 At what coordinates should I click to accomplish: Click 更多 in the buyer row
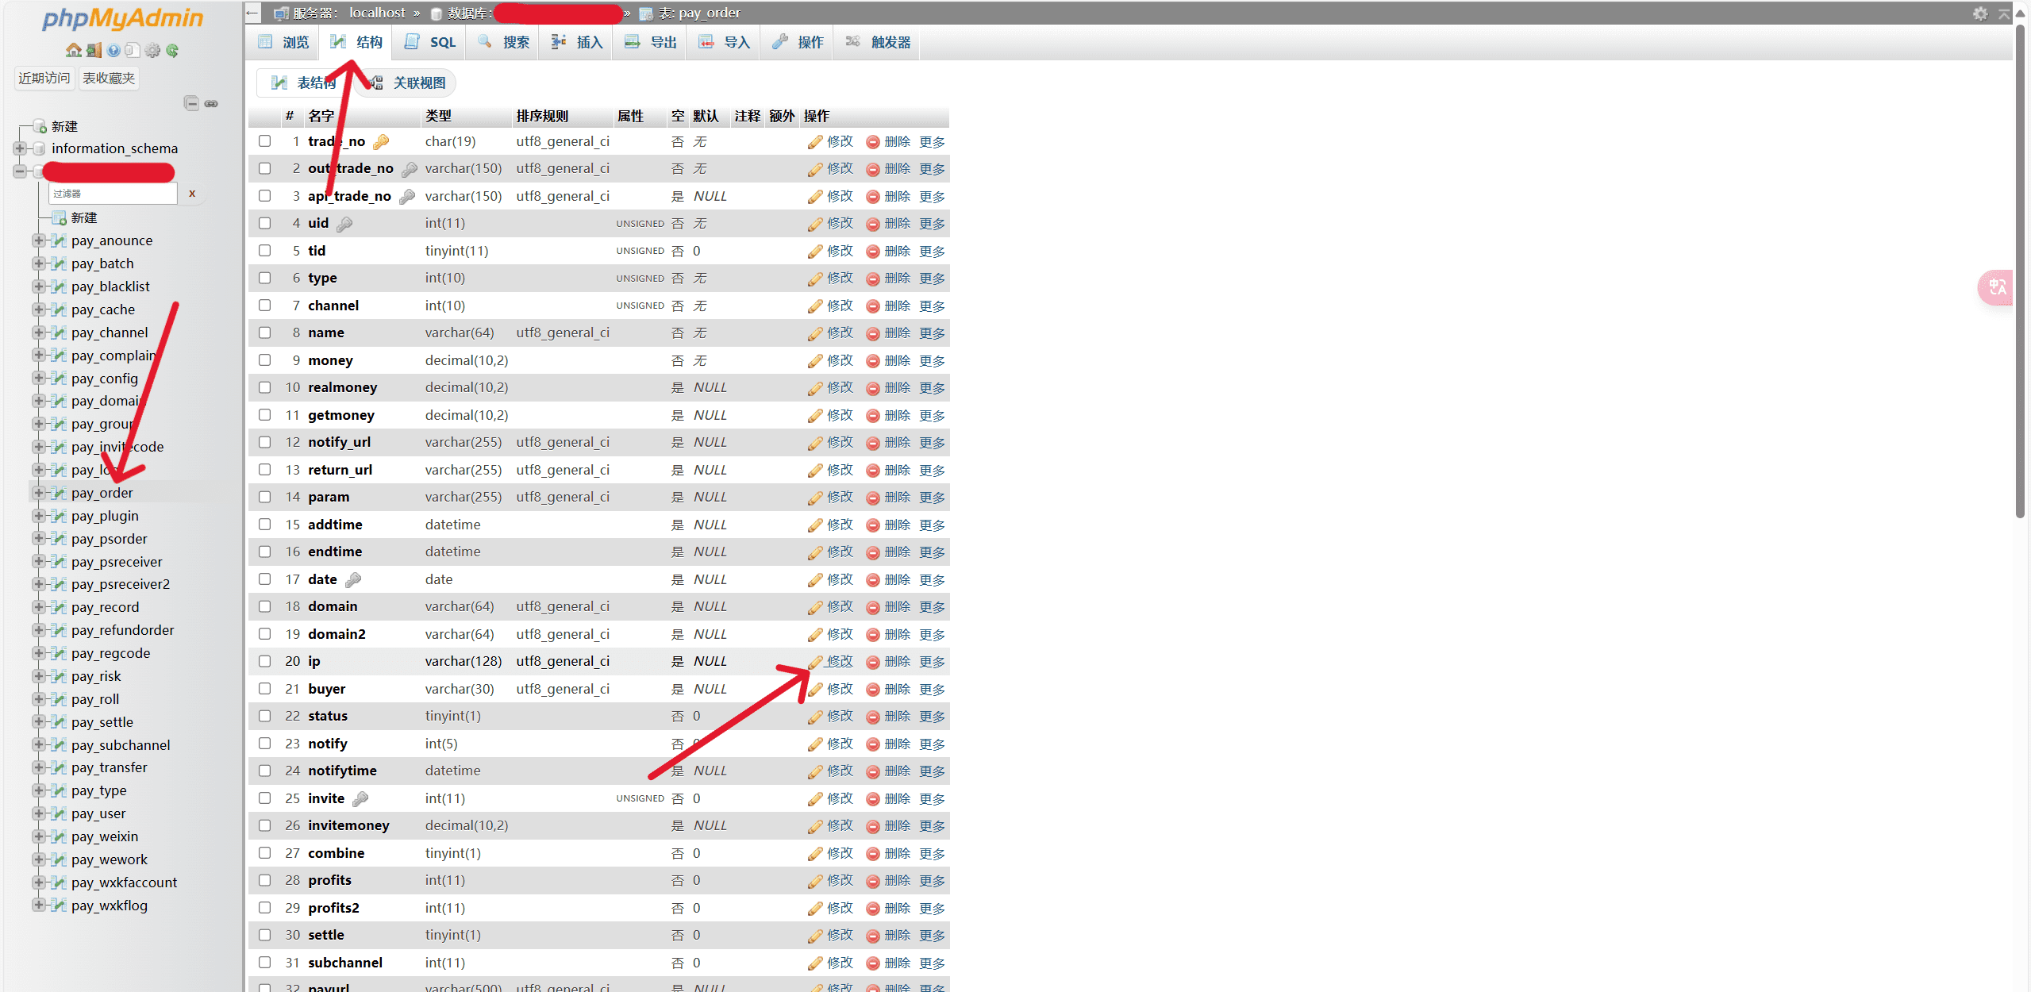(932, 689)
